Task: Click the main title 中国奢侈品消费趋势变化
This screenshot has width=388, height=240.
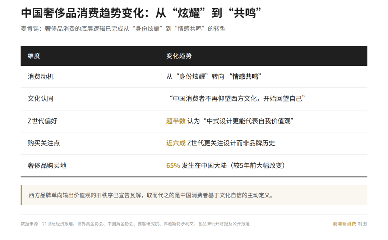Action: (x=141, y=13)
